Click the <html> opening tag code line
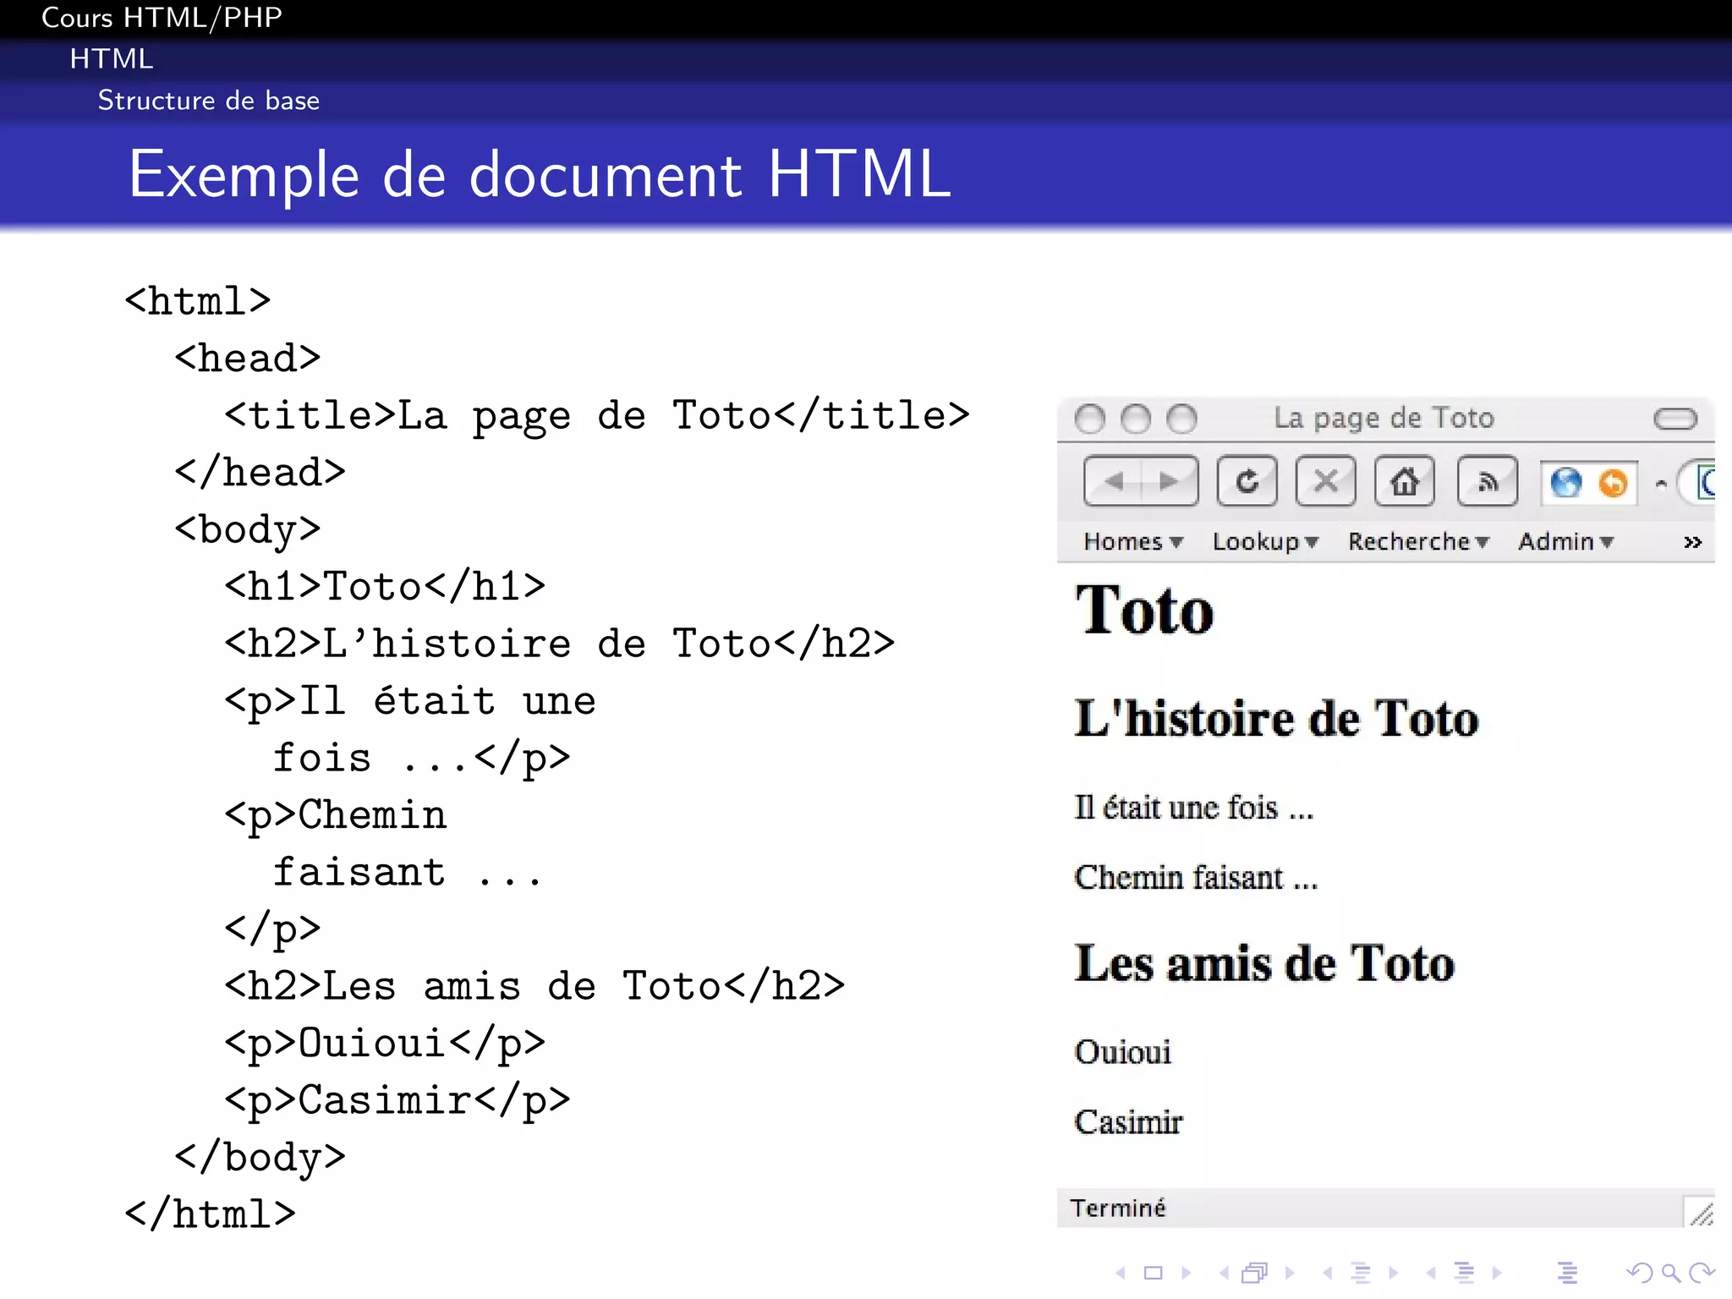The image size is (1732, 1299). click(198, 301)
